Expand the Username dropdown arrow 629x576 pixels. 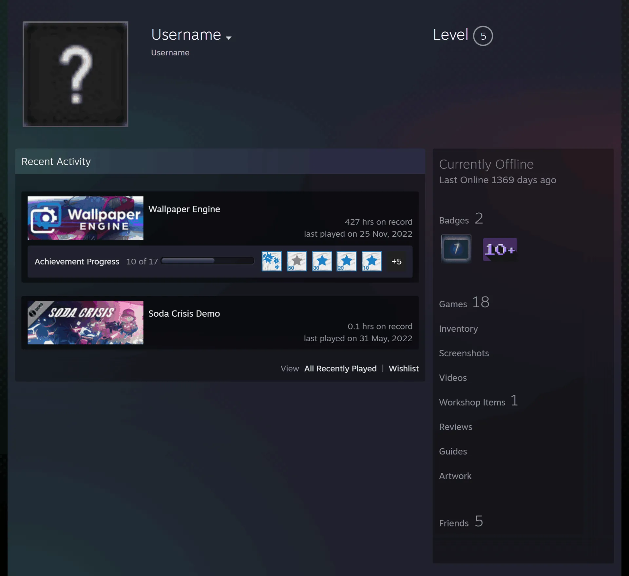(229, 38)
